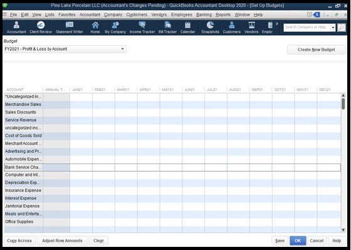Select the Sales Discounts account row
351x250 pixels.
click(x=172, y=113)
